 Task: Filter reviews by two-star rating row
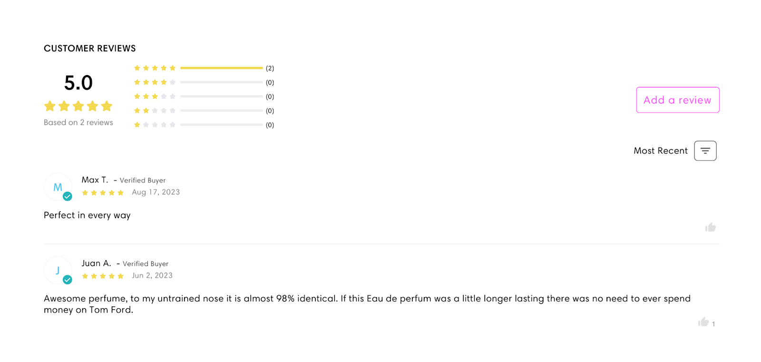(x=204, y=111)
